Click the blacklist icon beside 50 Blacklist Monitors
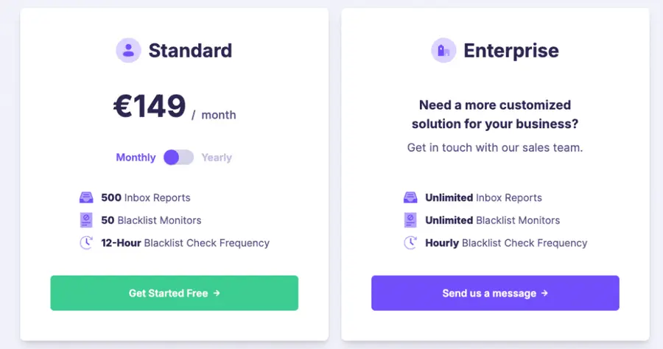 pos(86,220)
